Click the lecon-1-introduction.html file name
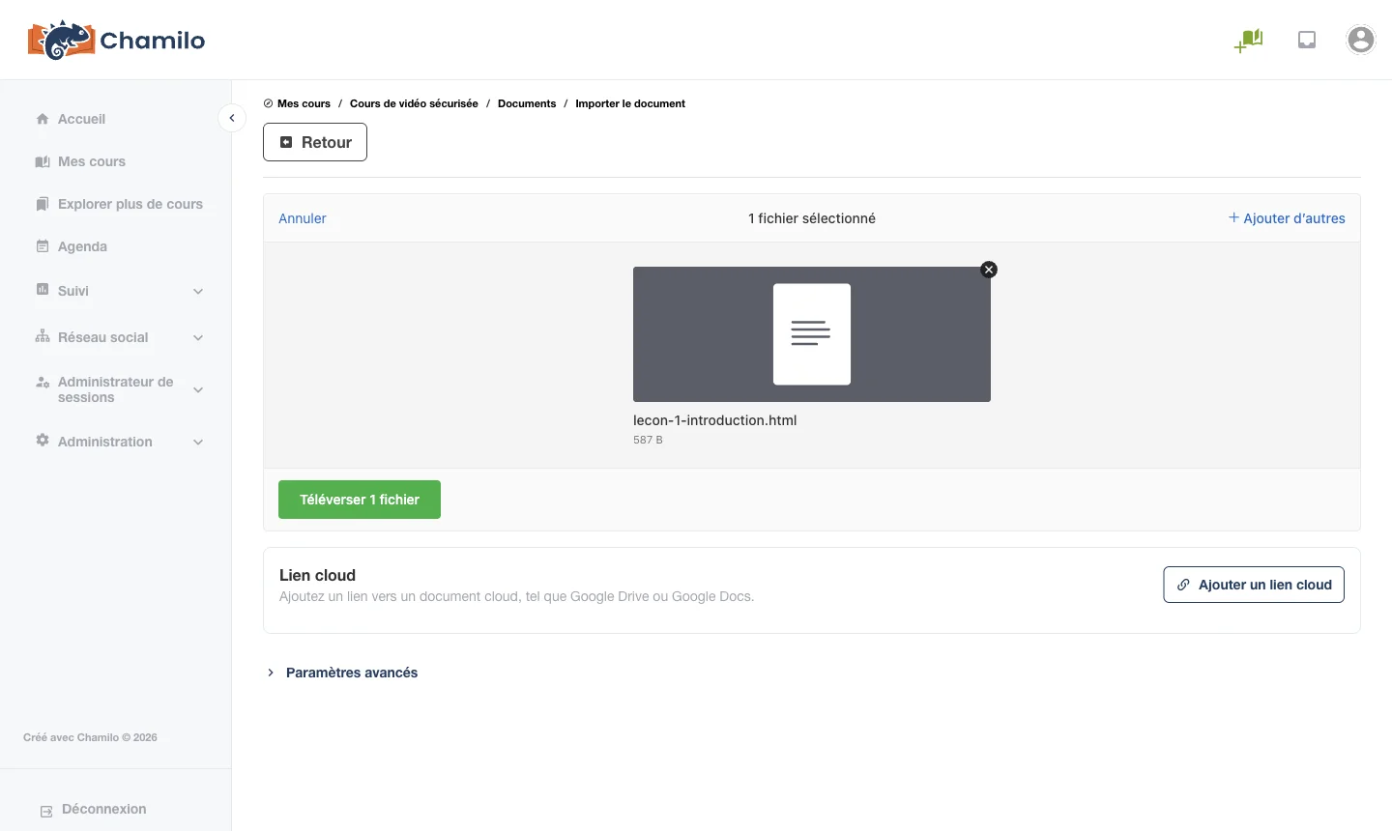 [x=715, y=420]
